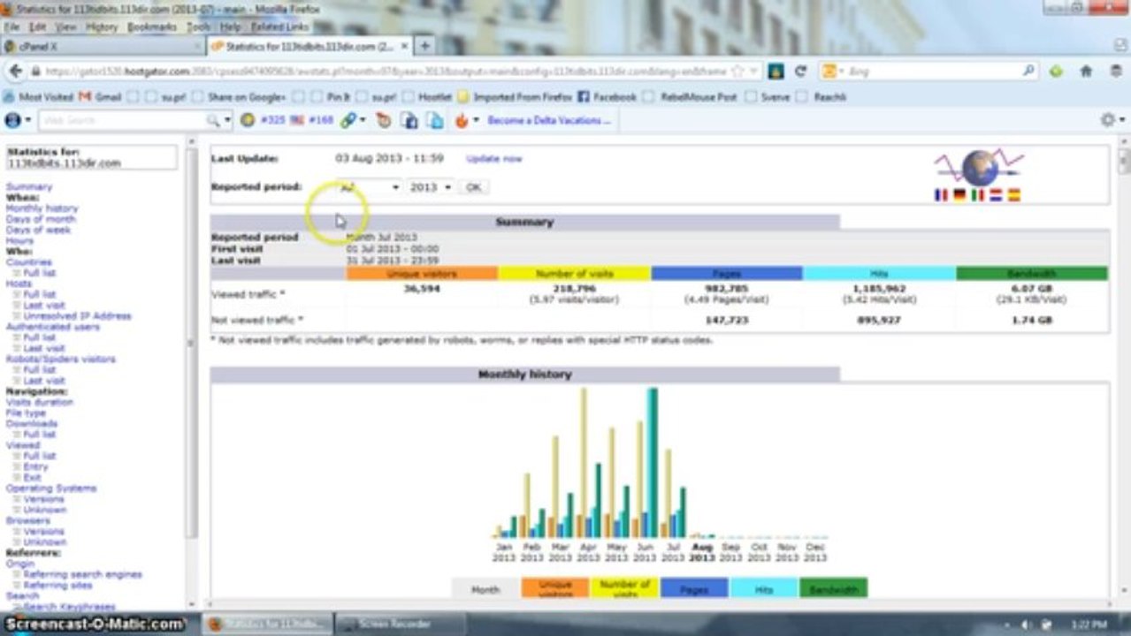This screenshot has height=636, width=1131.
Task: Open the flame icon dropdown arrow
Action: 477,120
